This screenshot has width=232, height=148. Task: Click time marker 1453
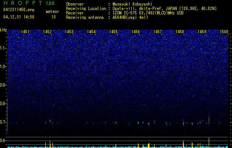69,32
